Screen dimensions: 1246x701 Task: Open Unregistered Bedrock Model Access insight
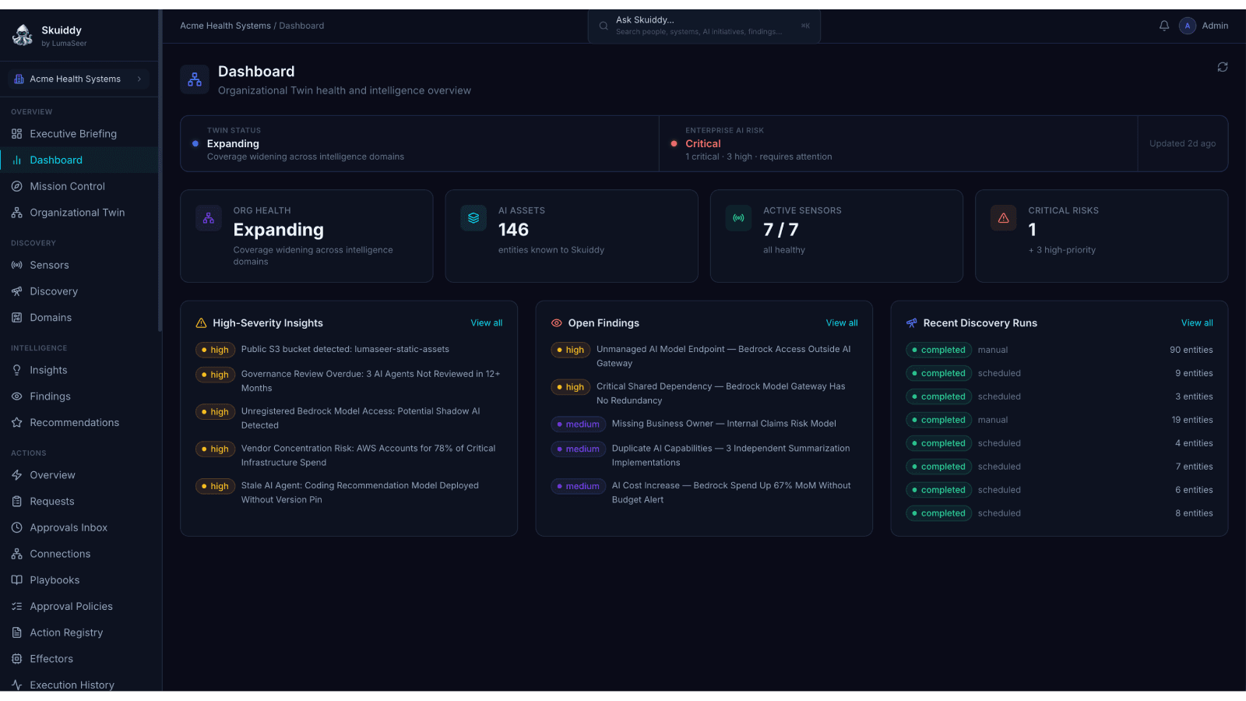pos(349,418)
